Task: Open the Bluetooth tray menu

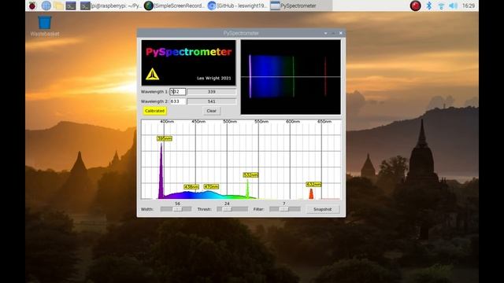Action: pyautogui.click(x=428, y=6)
